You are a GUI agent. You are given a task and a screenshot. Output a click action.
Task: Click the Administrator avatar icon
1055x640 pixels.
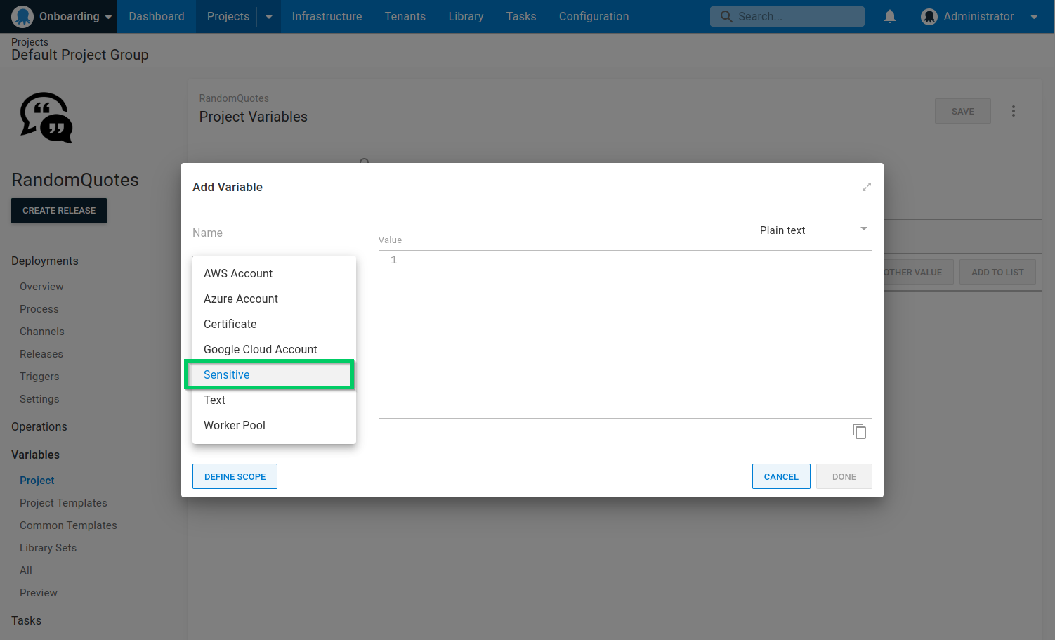pos(929,16)
